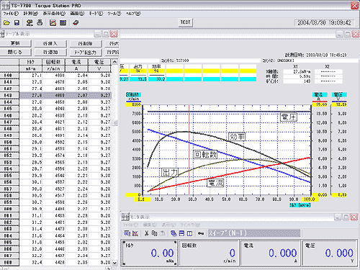
Task: Cascade windows via monitor toolbar icon
Action: tap(174, 233)
